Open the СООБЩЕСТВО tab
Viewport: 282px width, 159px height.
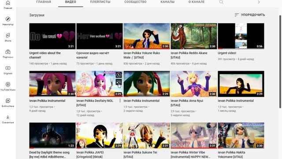point(135,2)
